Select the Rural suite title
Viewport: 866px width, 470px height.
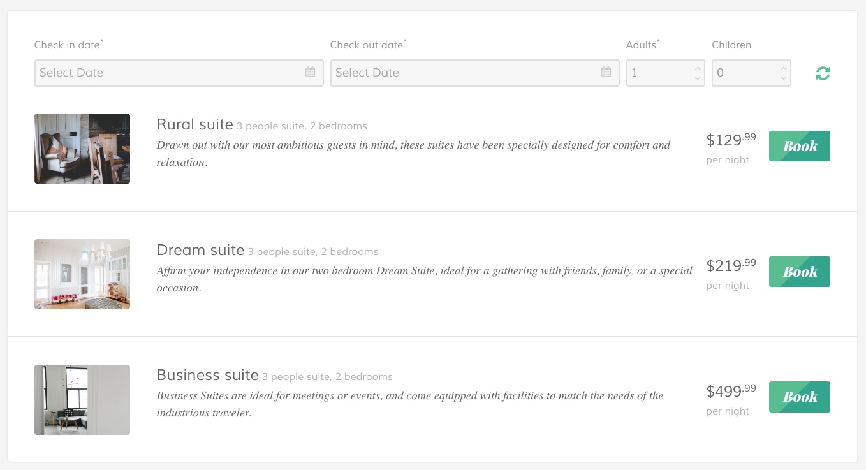pos(194,124)
